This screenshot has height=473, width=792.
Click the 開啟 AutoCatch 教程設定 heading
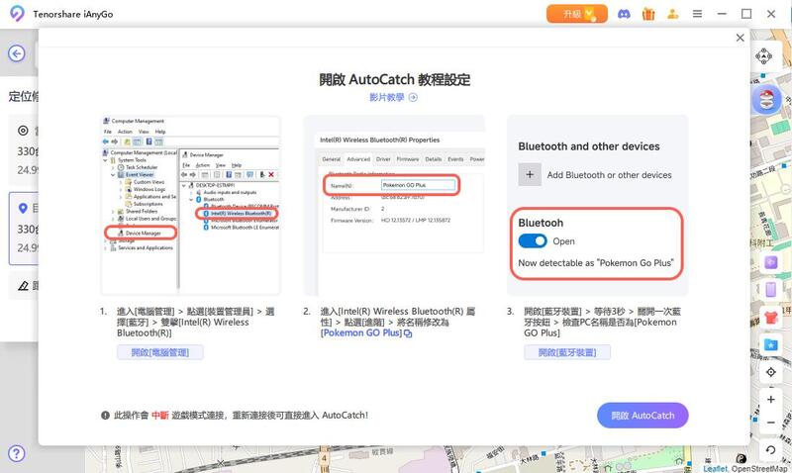tap(394, 80)
